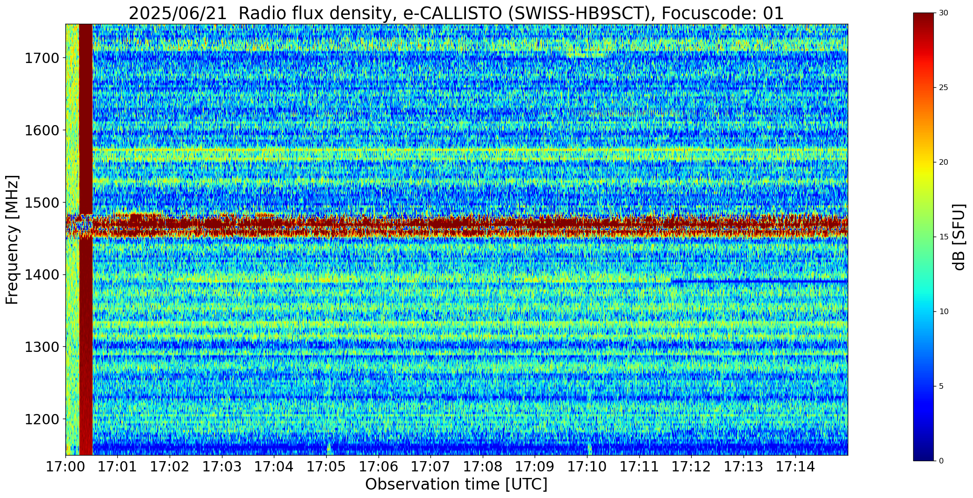Screen dimensions: 973x498
Task: Click the 17:12 time tick label
Action: click(x=691, y=467)
